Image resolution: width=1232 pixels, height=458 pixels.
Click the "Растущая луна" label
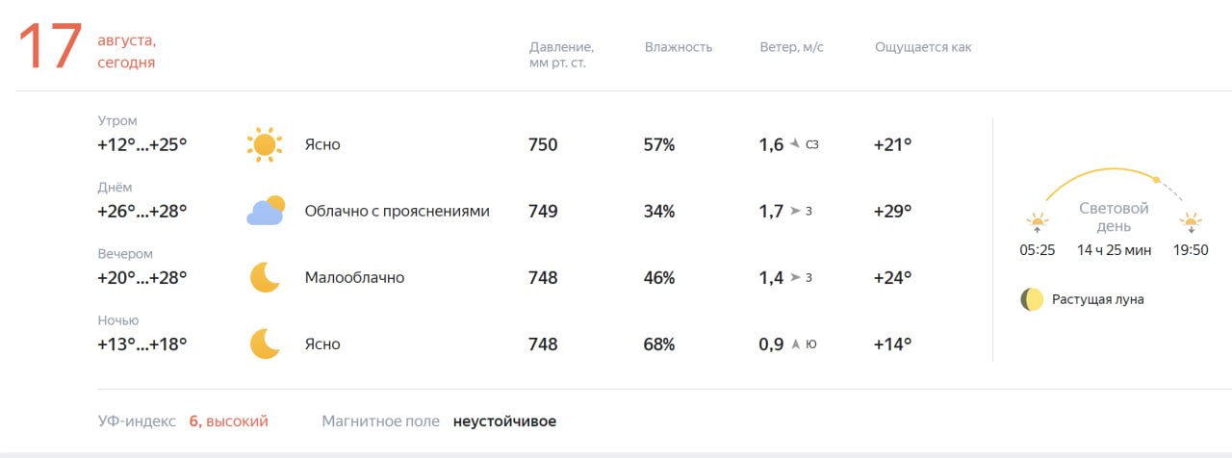coord(1098,299)
